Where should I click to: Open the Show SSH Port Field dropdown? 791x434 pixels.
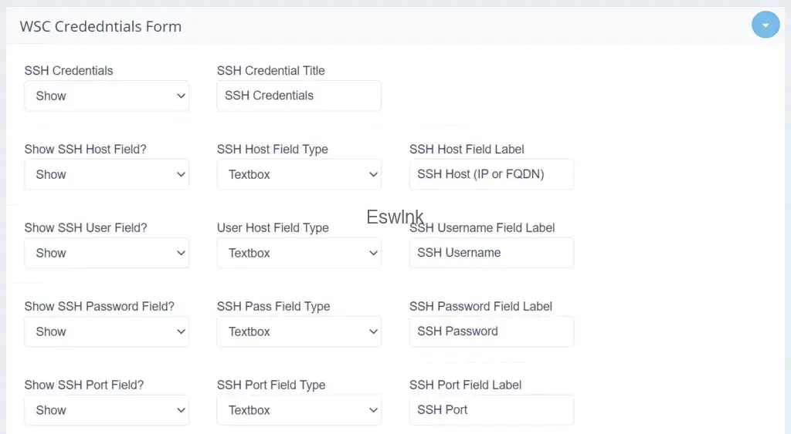(107, 411)
